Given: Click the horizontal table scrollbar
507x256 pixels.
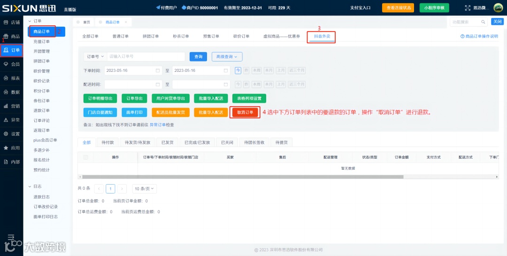Looking at the screenshot, I should (x=243, y=177).
